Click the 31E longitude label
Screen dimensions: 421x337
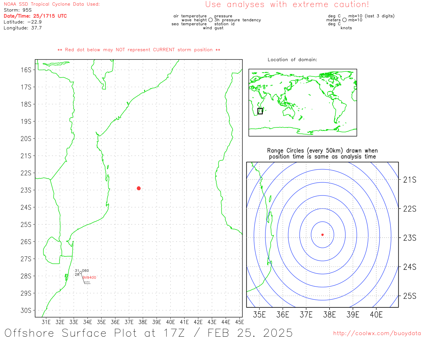[x=46, y=322]
